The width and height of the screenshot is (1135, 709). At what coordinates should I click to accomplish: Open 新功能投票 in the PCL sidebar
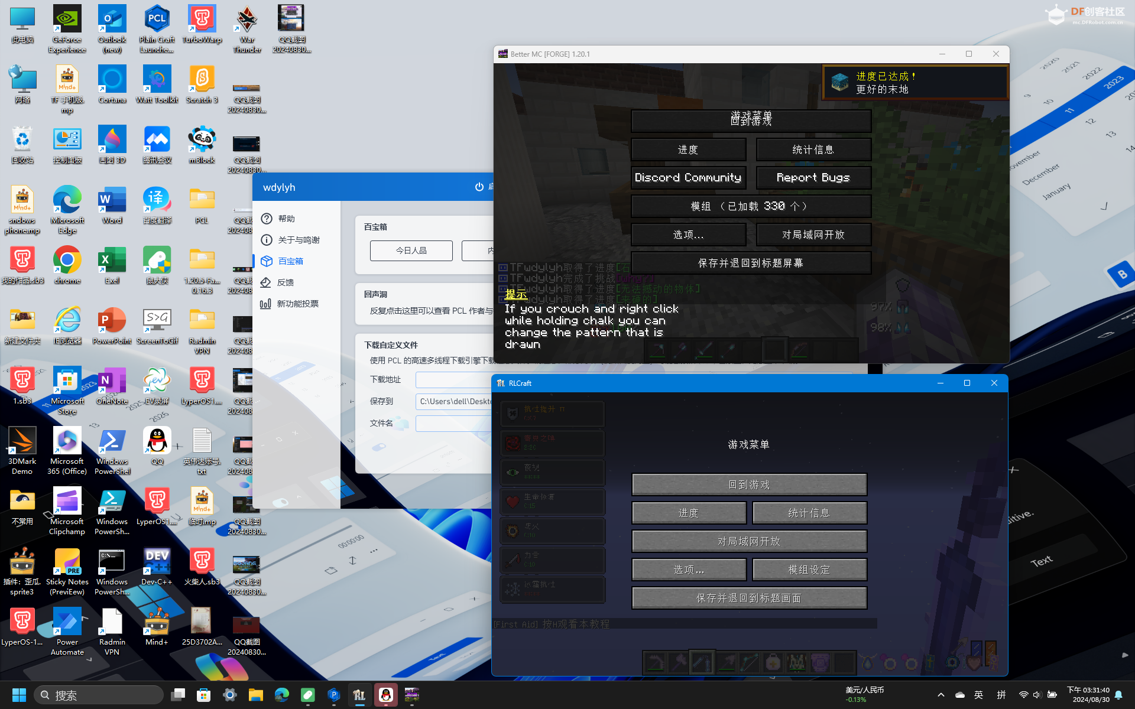[297, 304]
